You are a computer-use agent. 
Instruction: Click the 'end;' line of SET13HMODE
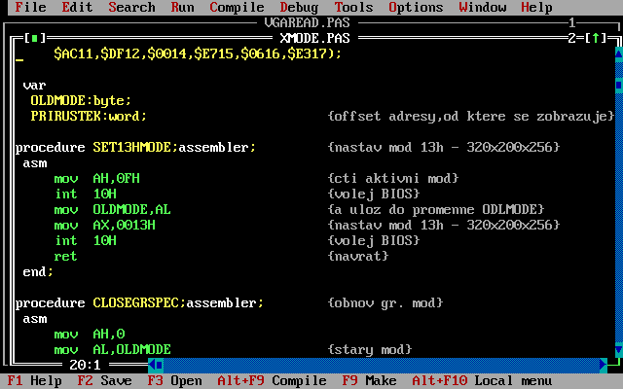(x=38, y=272)
